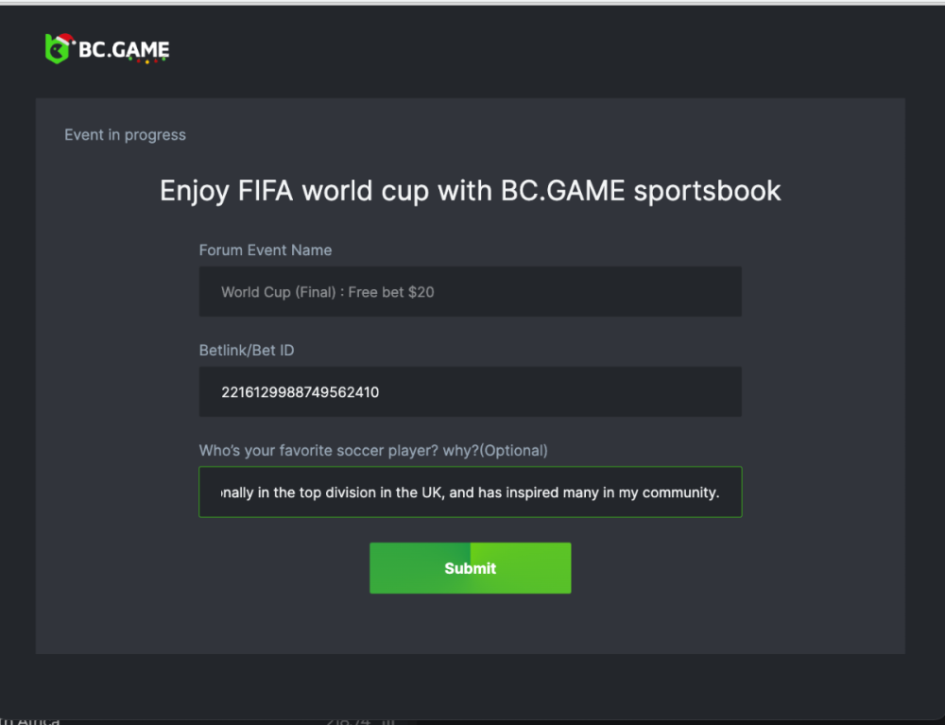Click the 'Event in progress' status label

point(125,135)
